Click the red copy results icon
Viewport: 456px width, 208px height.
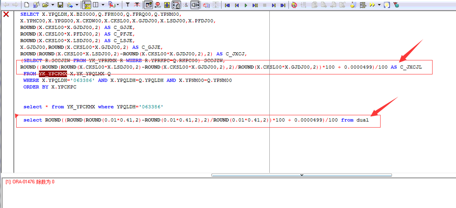tap(206, 5)
